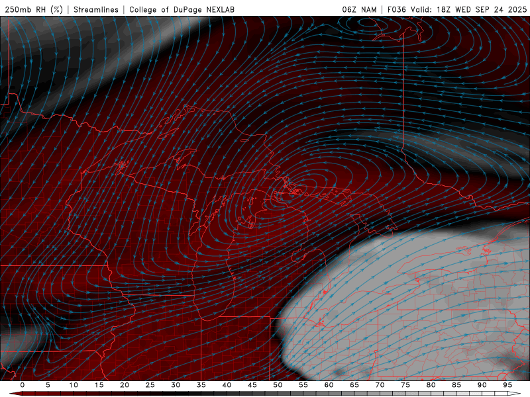Image resolution: width=530 pixels, height=397 pixels.
Task: Click 'College of DuPage NEXLAB' text
Action: tap(182, 10)
